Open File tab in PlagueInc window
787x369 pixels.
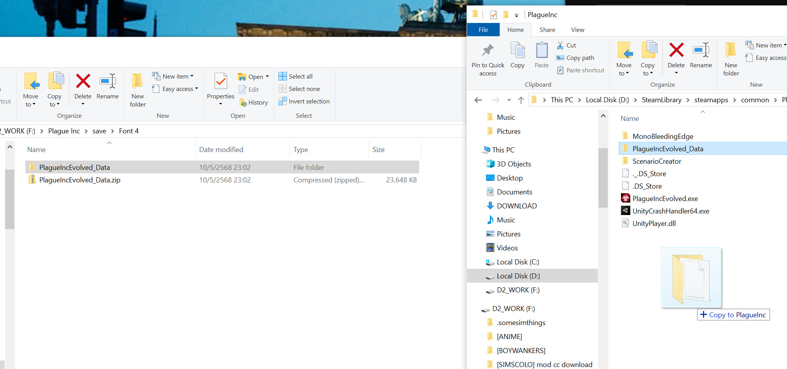483,30
